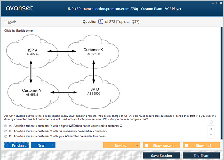
Task: Click answer text about higher MED
Action: coord(68,126)
